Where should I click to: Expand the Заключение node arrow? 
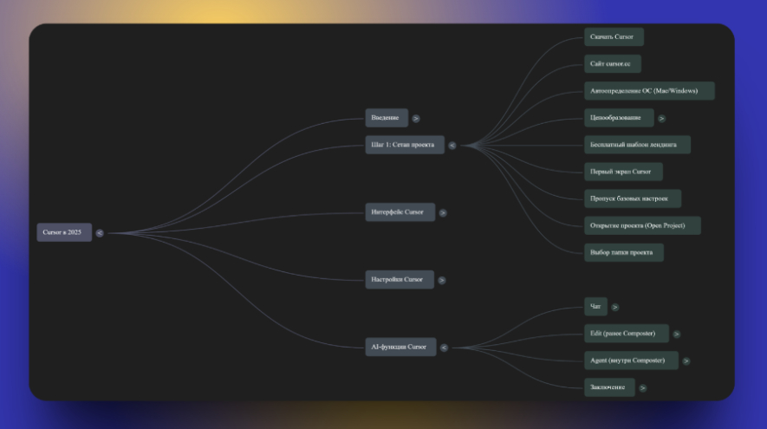point(643,388)
